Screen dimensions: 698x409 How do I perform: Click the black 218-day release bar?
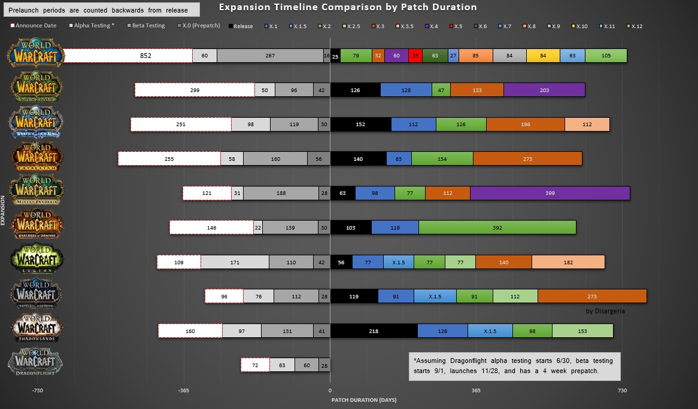[374, 331]
